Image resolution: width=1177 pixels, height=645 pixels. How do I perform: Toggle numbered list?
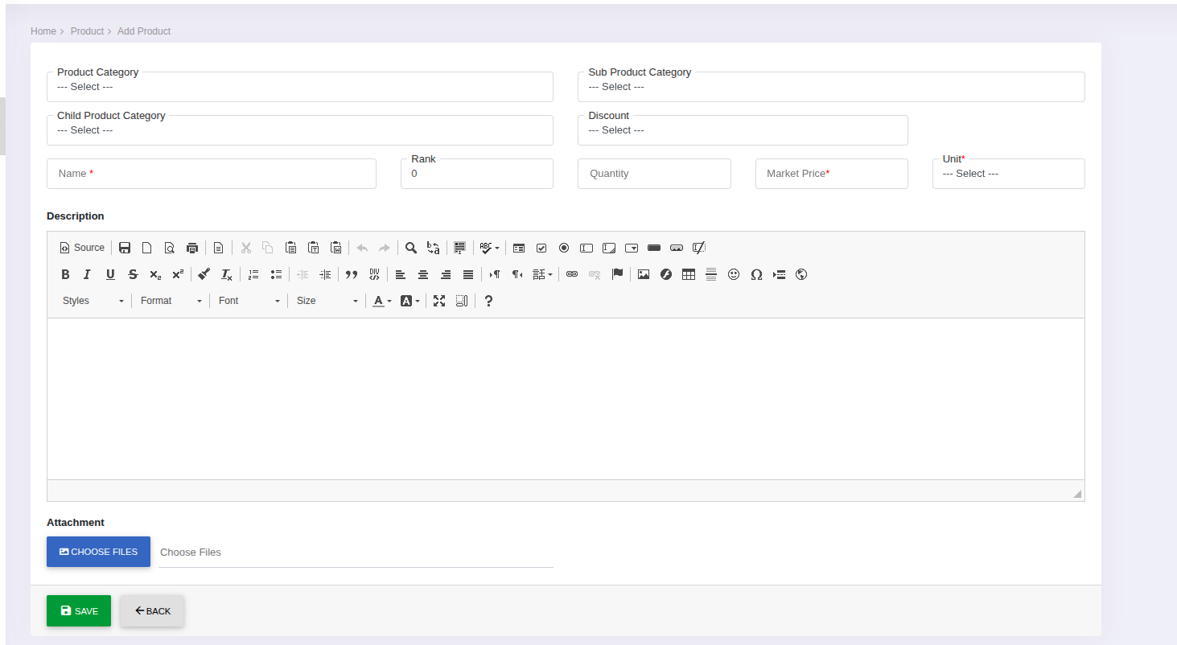point(253,274)
